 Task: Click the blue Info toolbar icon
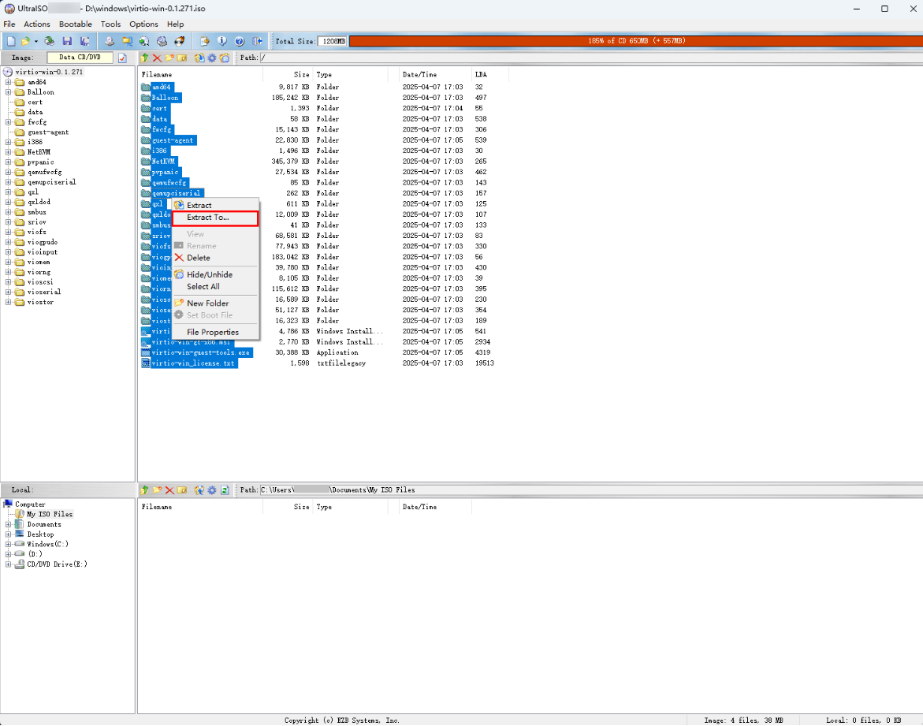[222, 41]
